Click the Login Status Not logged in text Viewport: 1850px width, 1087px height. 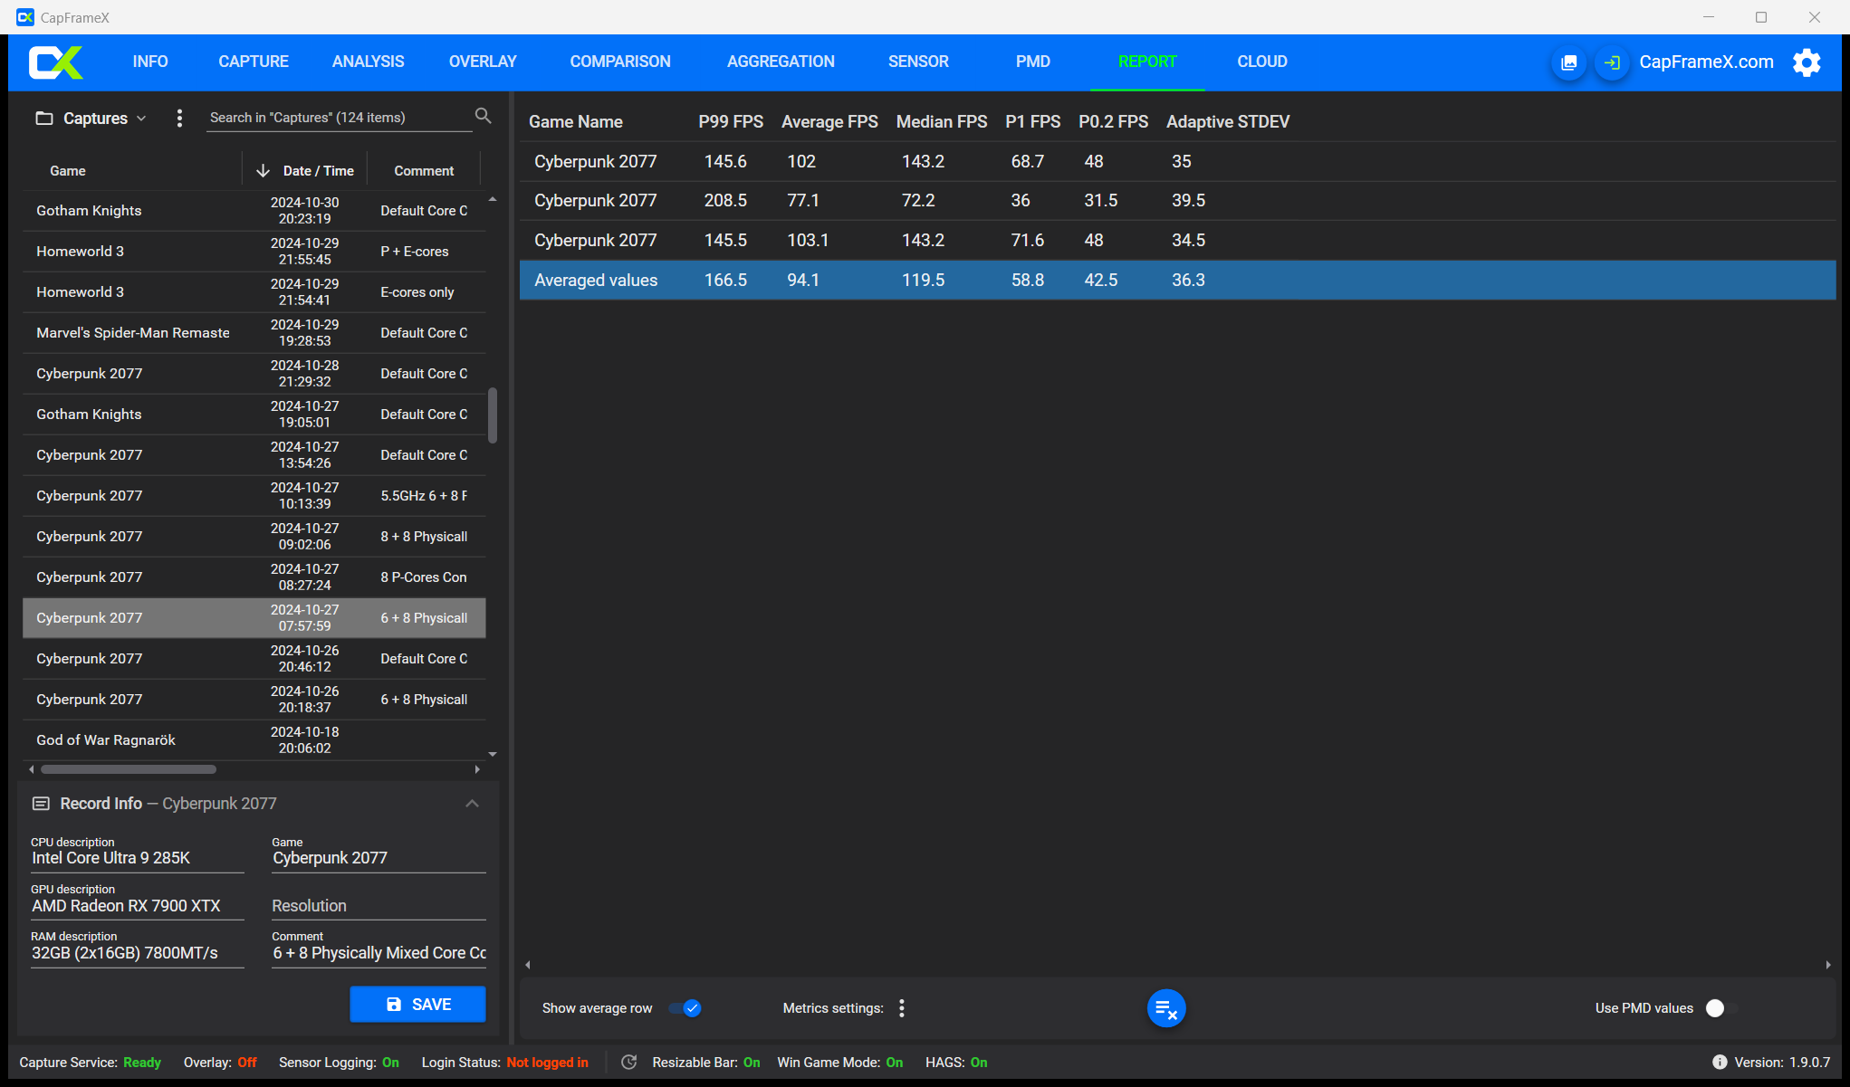547,1063
